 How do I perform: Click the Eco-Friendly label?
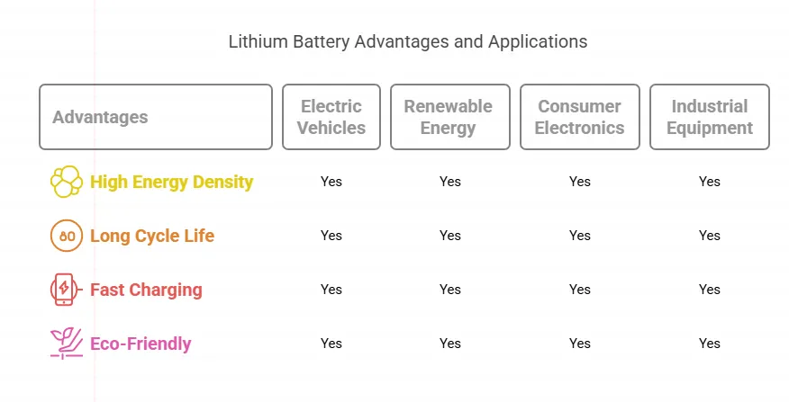(x=141, y=344)
